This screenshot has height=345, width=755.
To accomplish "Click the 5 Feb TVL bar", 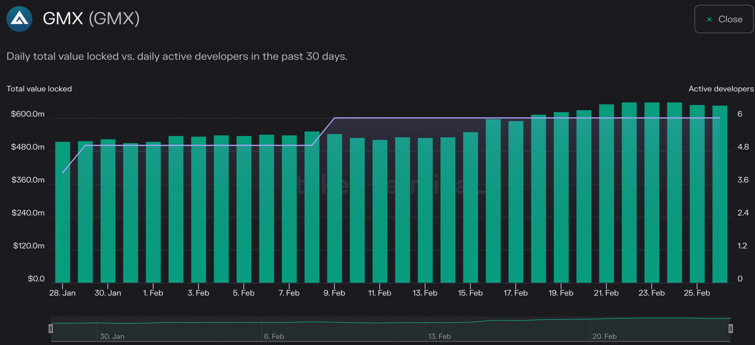I will pyautogui.click(x=244, y=209).
